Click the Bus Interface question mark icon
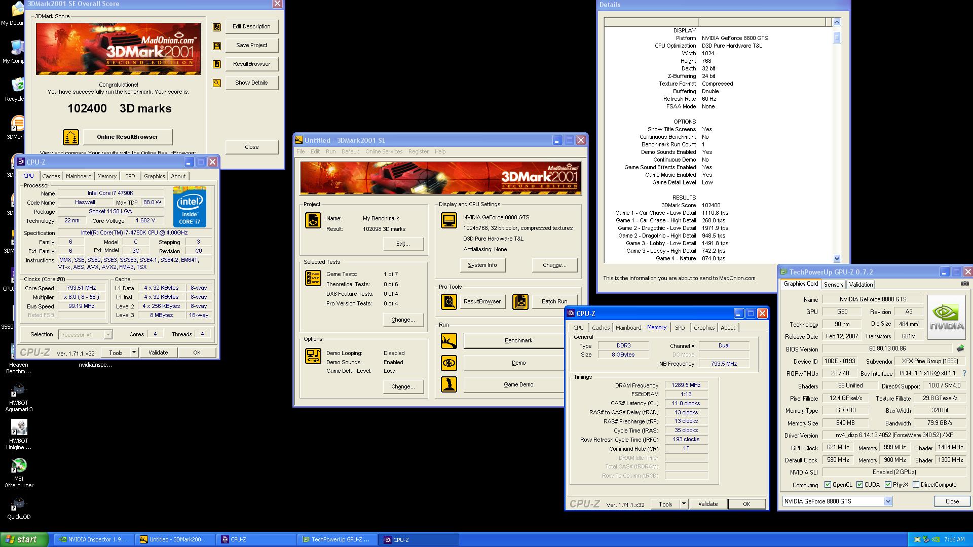This screenshot has width=973, height=547. [x=964, y=373]
